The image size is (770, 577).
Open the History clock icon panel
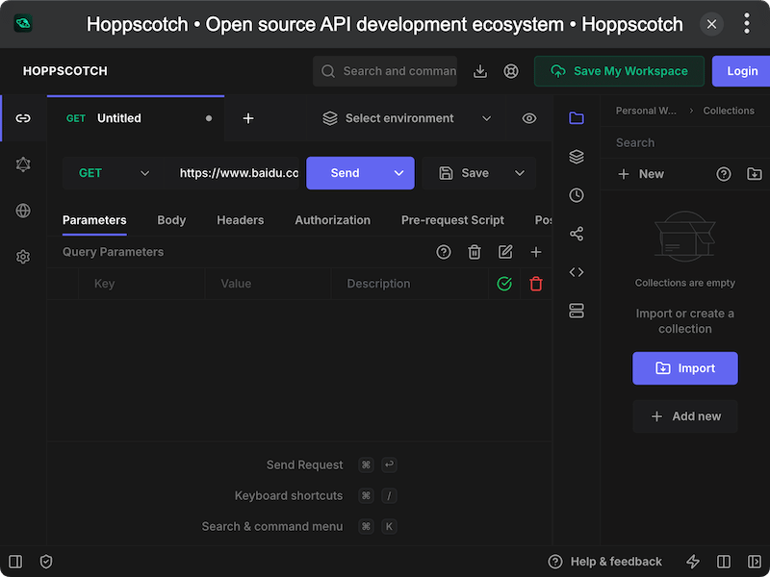(576, 195)
